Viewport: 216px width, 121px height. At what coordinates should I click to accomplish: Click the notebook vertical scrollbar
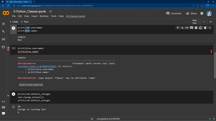215,65
